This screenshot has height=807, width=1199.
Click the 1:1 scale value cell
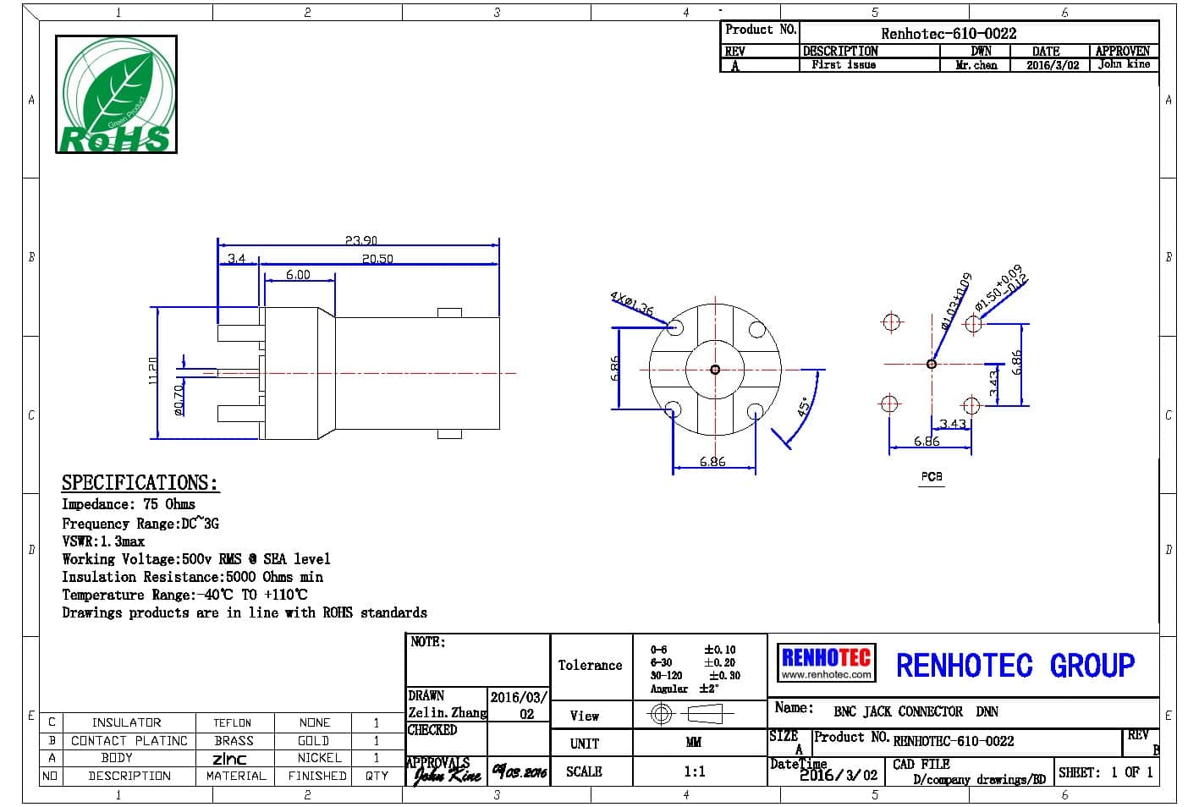pos(694,771)
